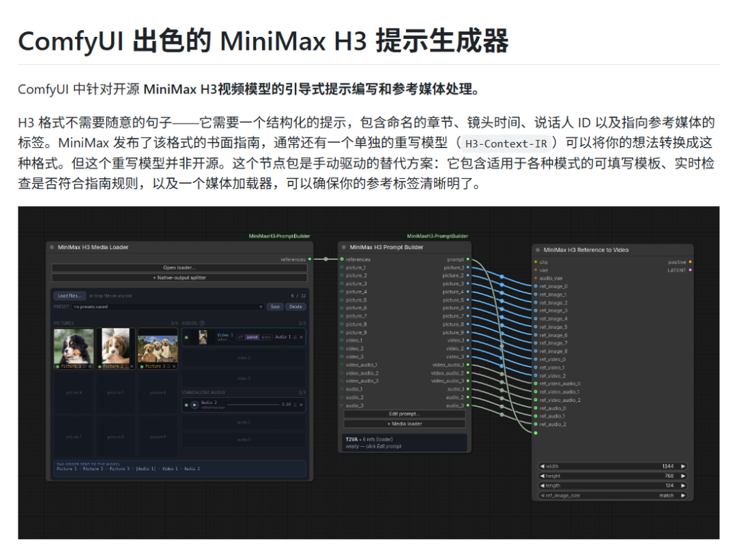
Task: Decrease the height value with left arrow
Action: 542,476
